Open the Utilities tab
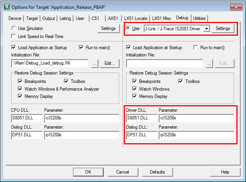The image size is (246, 182). (x=199, y=18)
